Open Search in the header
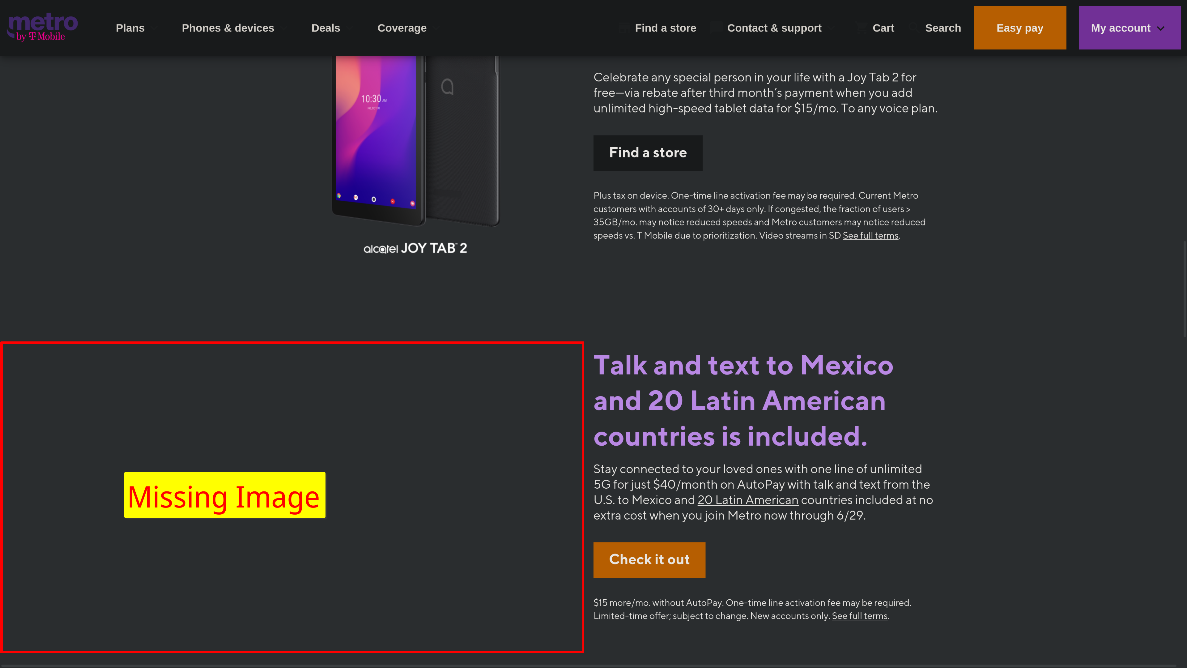 pyautogui.click(x=943, y=28)
